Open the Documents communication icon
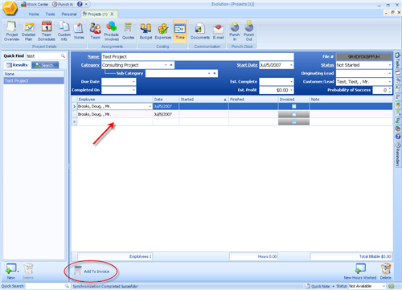 pos(200,31)
